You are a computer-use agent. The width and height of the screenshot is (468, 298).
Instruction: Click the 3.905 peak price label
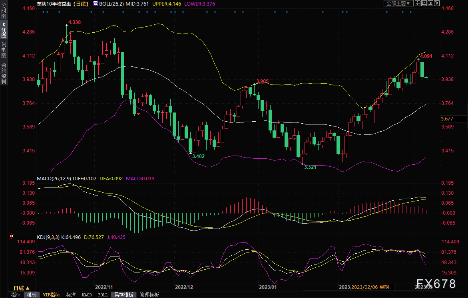pos(263,81)
